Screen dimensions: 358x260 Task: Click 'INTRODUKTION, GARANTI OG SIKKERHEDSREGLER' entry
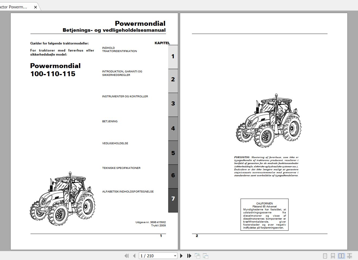pos(122,73)
